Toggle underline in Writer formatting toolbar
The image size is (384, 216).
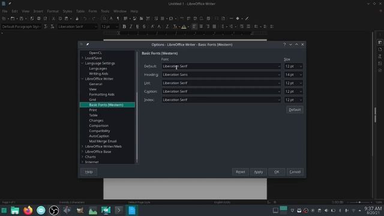pos(137,26)
